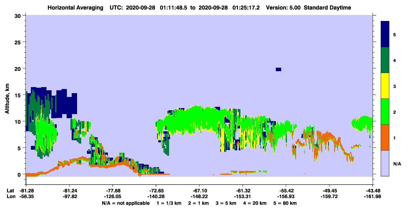Click the latitude value -67.10
Image resolution: width=414 pixels, height=212 pixels.
pyautogui.click(x=199, y=191)
